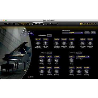98x98 pixels.
Task: Click the 50 % chorus depth field
Action: tap(49, 57)
